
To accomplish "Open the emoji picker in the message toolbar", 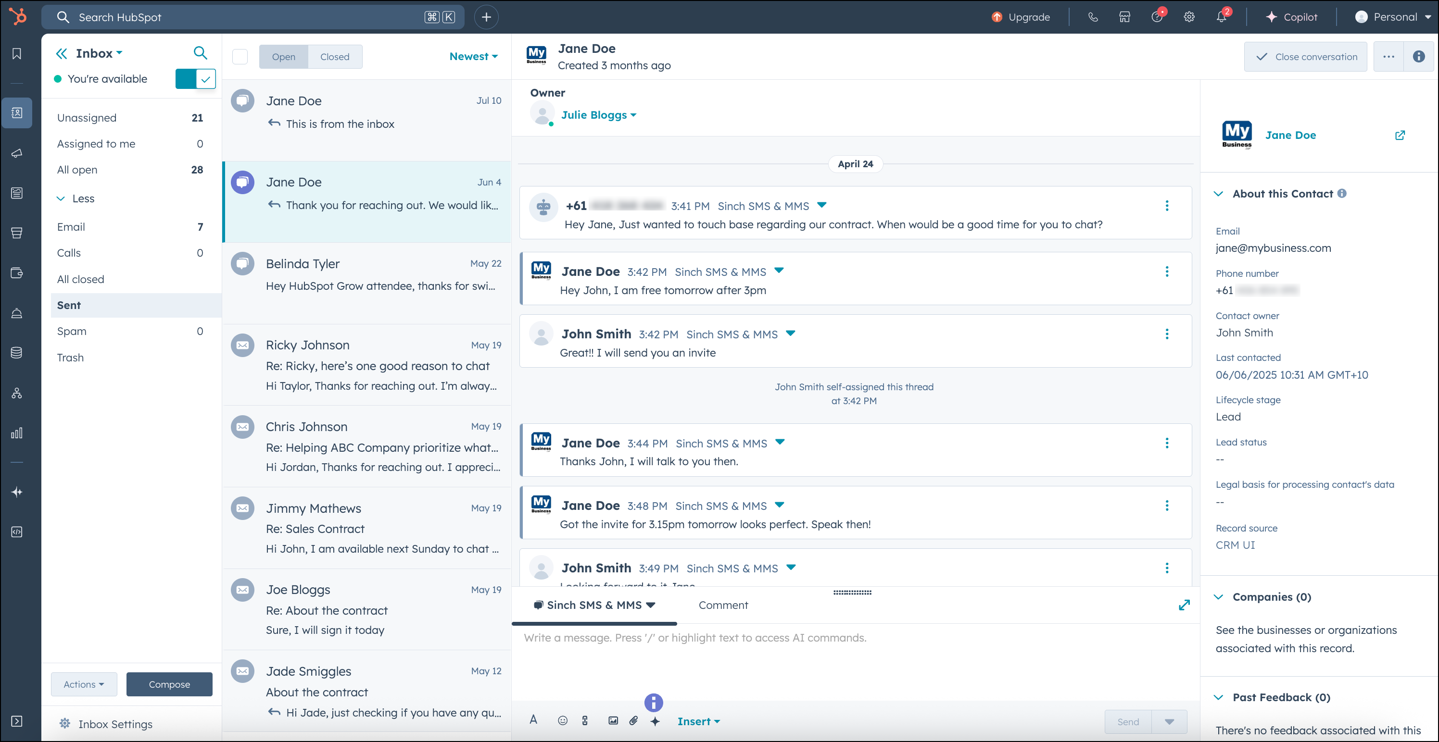I will tap(563, 721).
